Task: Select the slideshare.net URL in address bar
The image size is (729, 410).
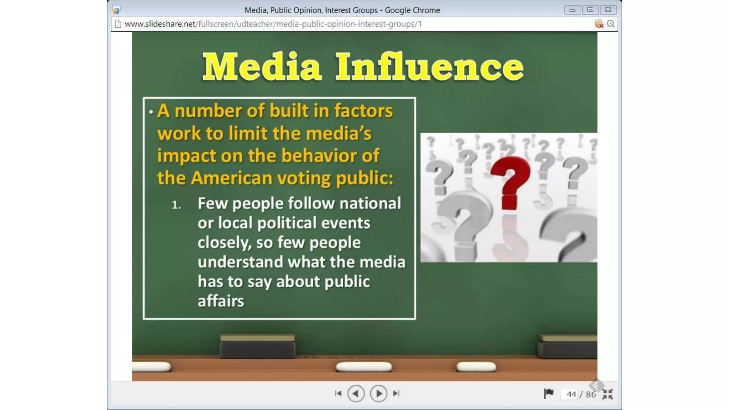Action: click(x=273, y=24)
